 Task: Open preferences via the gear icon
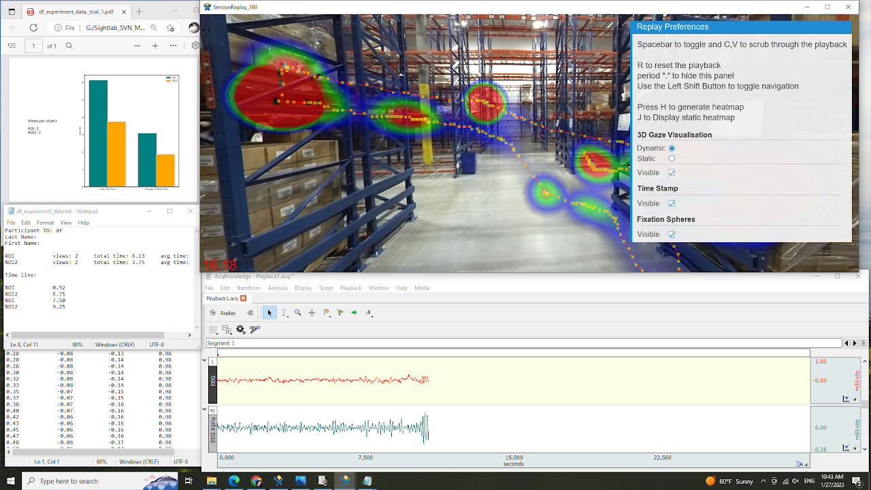coord(240,328)
